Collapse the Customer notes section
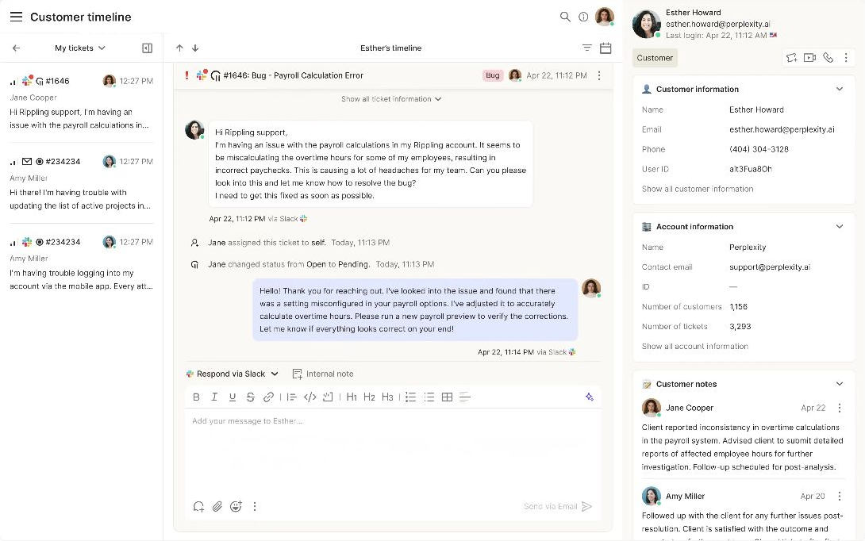Image resolution: width=865 pixels, height=541 pixels. point(839,384)
